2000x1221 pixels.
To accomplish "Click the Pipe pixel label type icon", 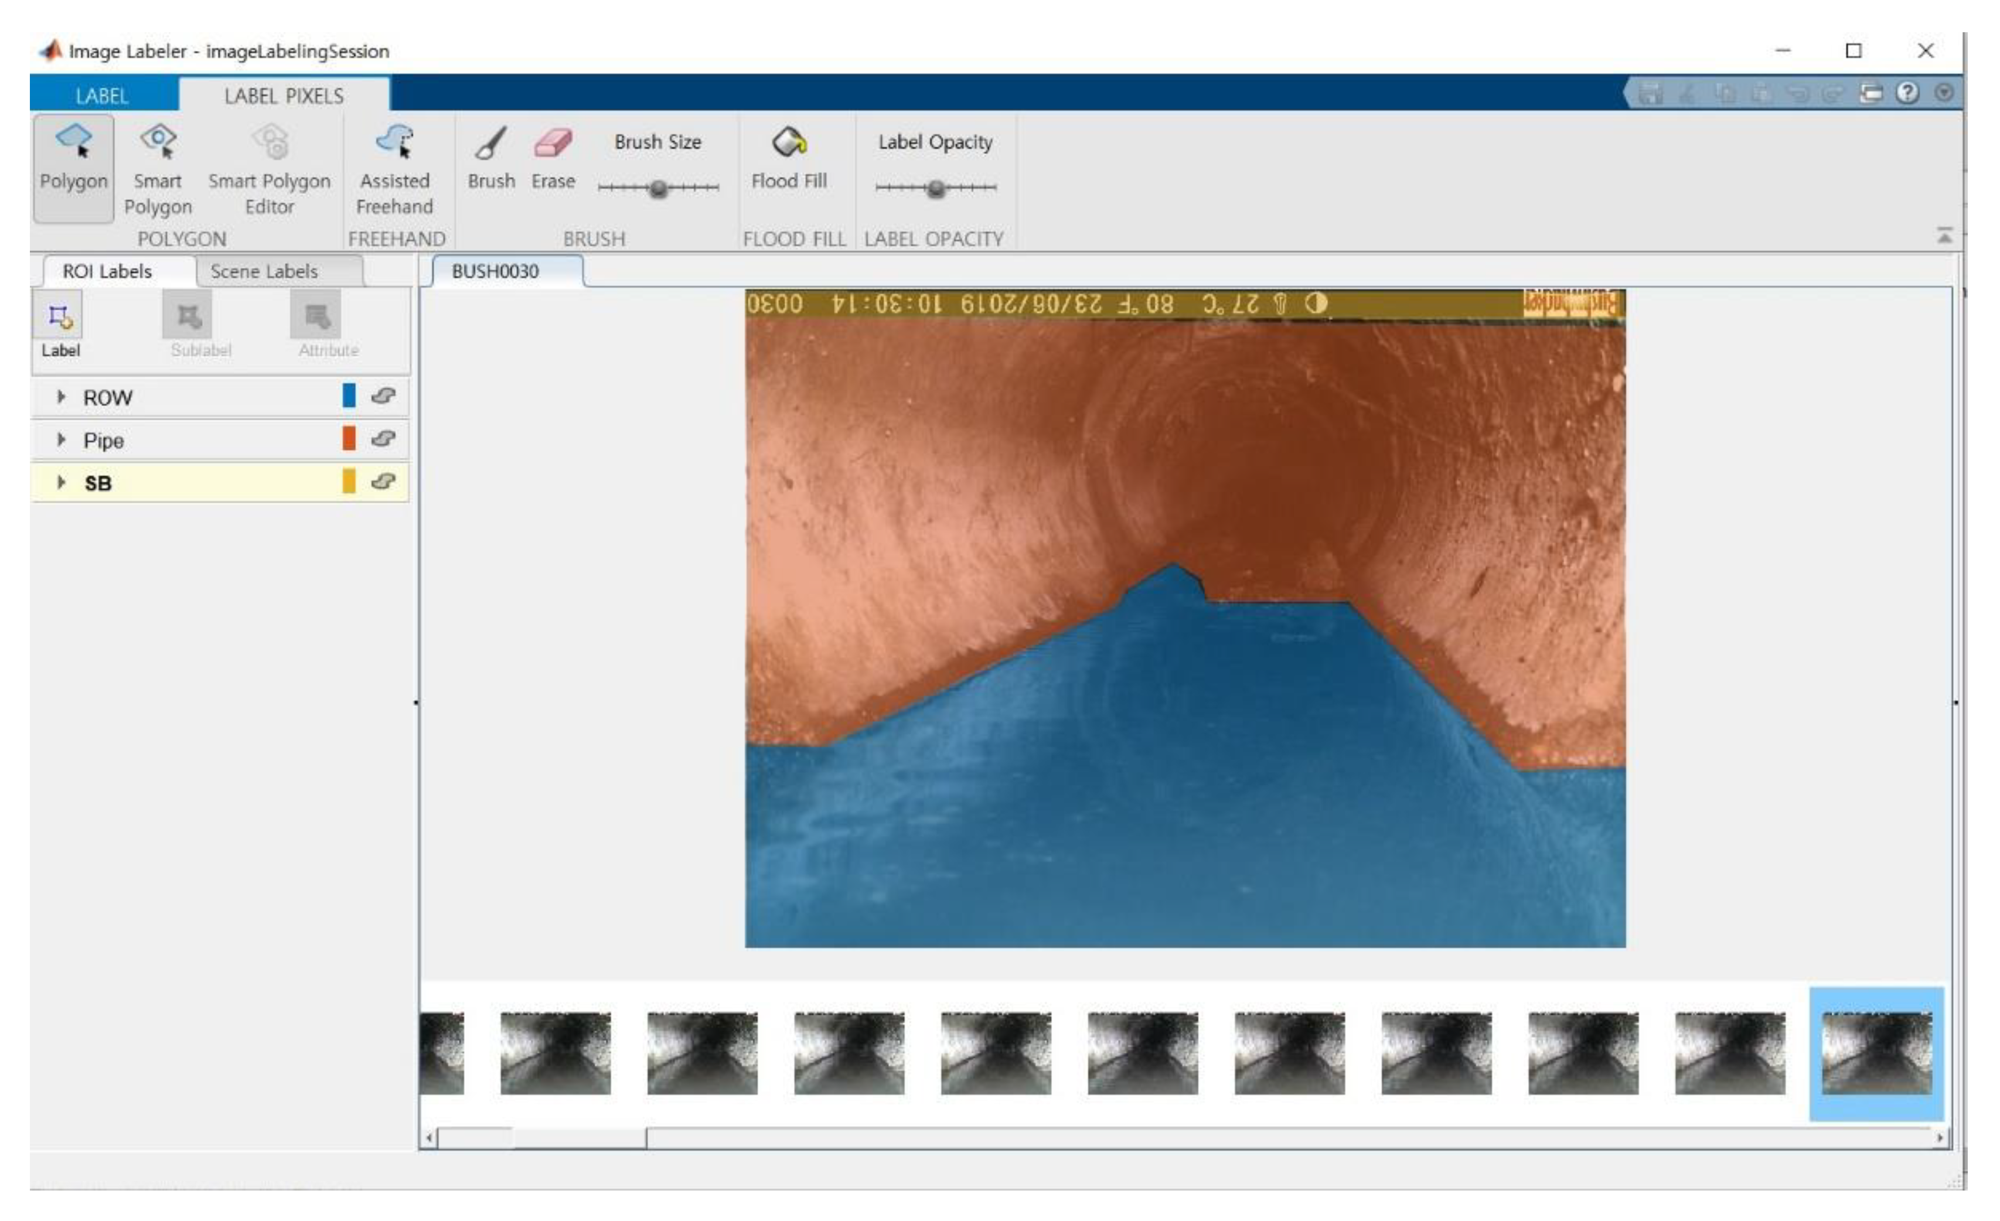I will point(382,439).
